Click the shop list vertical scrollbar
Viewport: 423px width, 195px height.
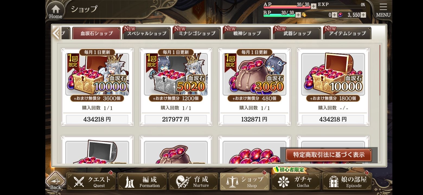(380, 70)
